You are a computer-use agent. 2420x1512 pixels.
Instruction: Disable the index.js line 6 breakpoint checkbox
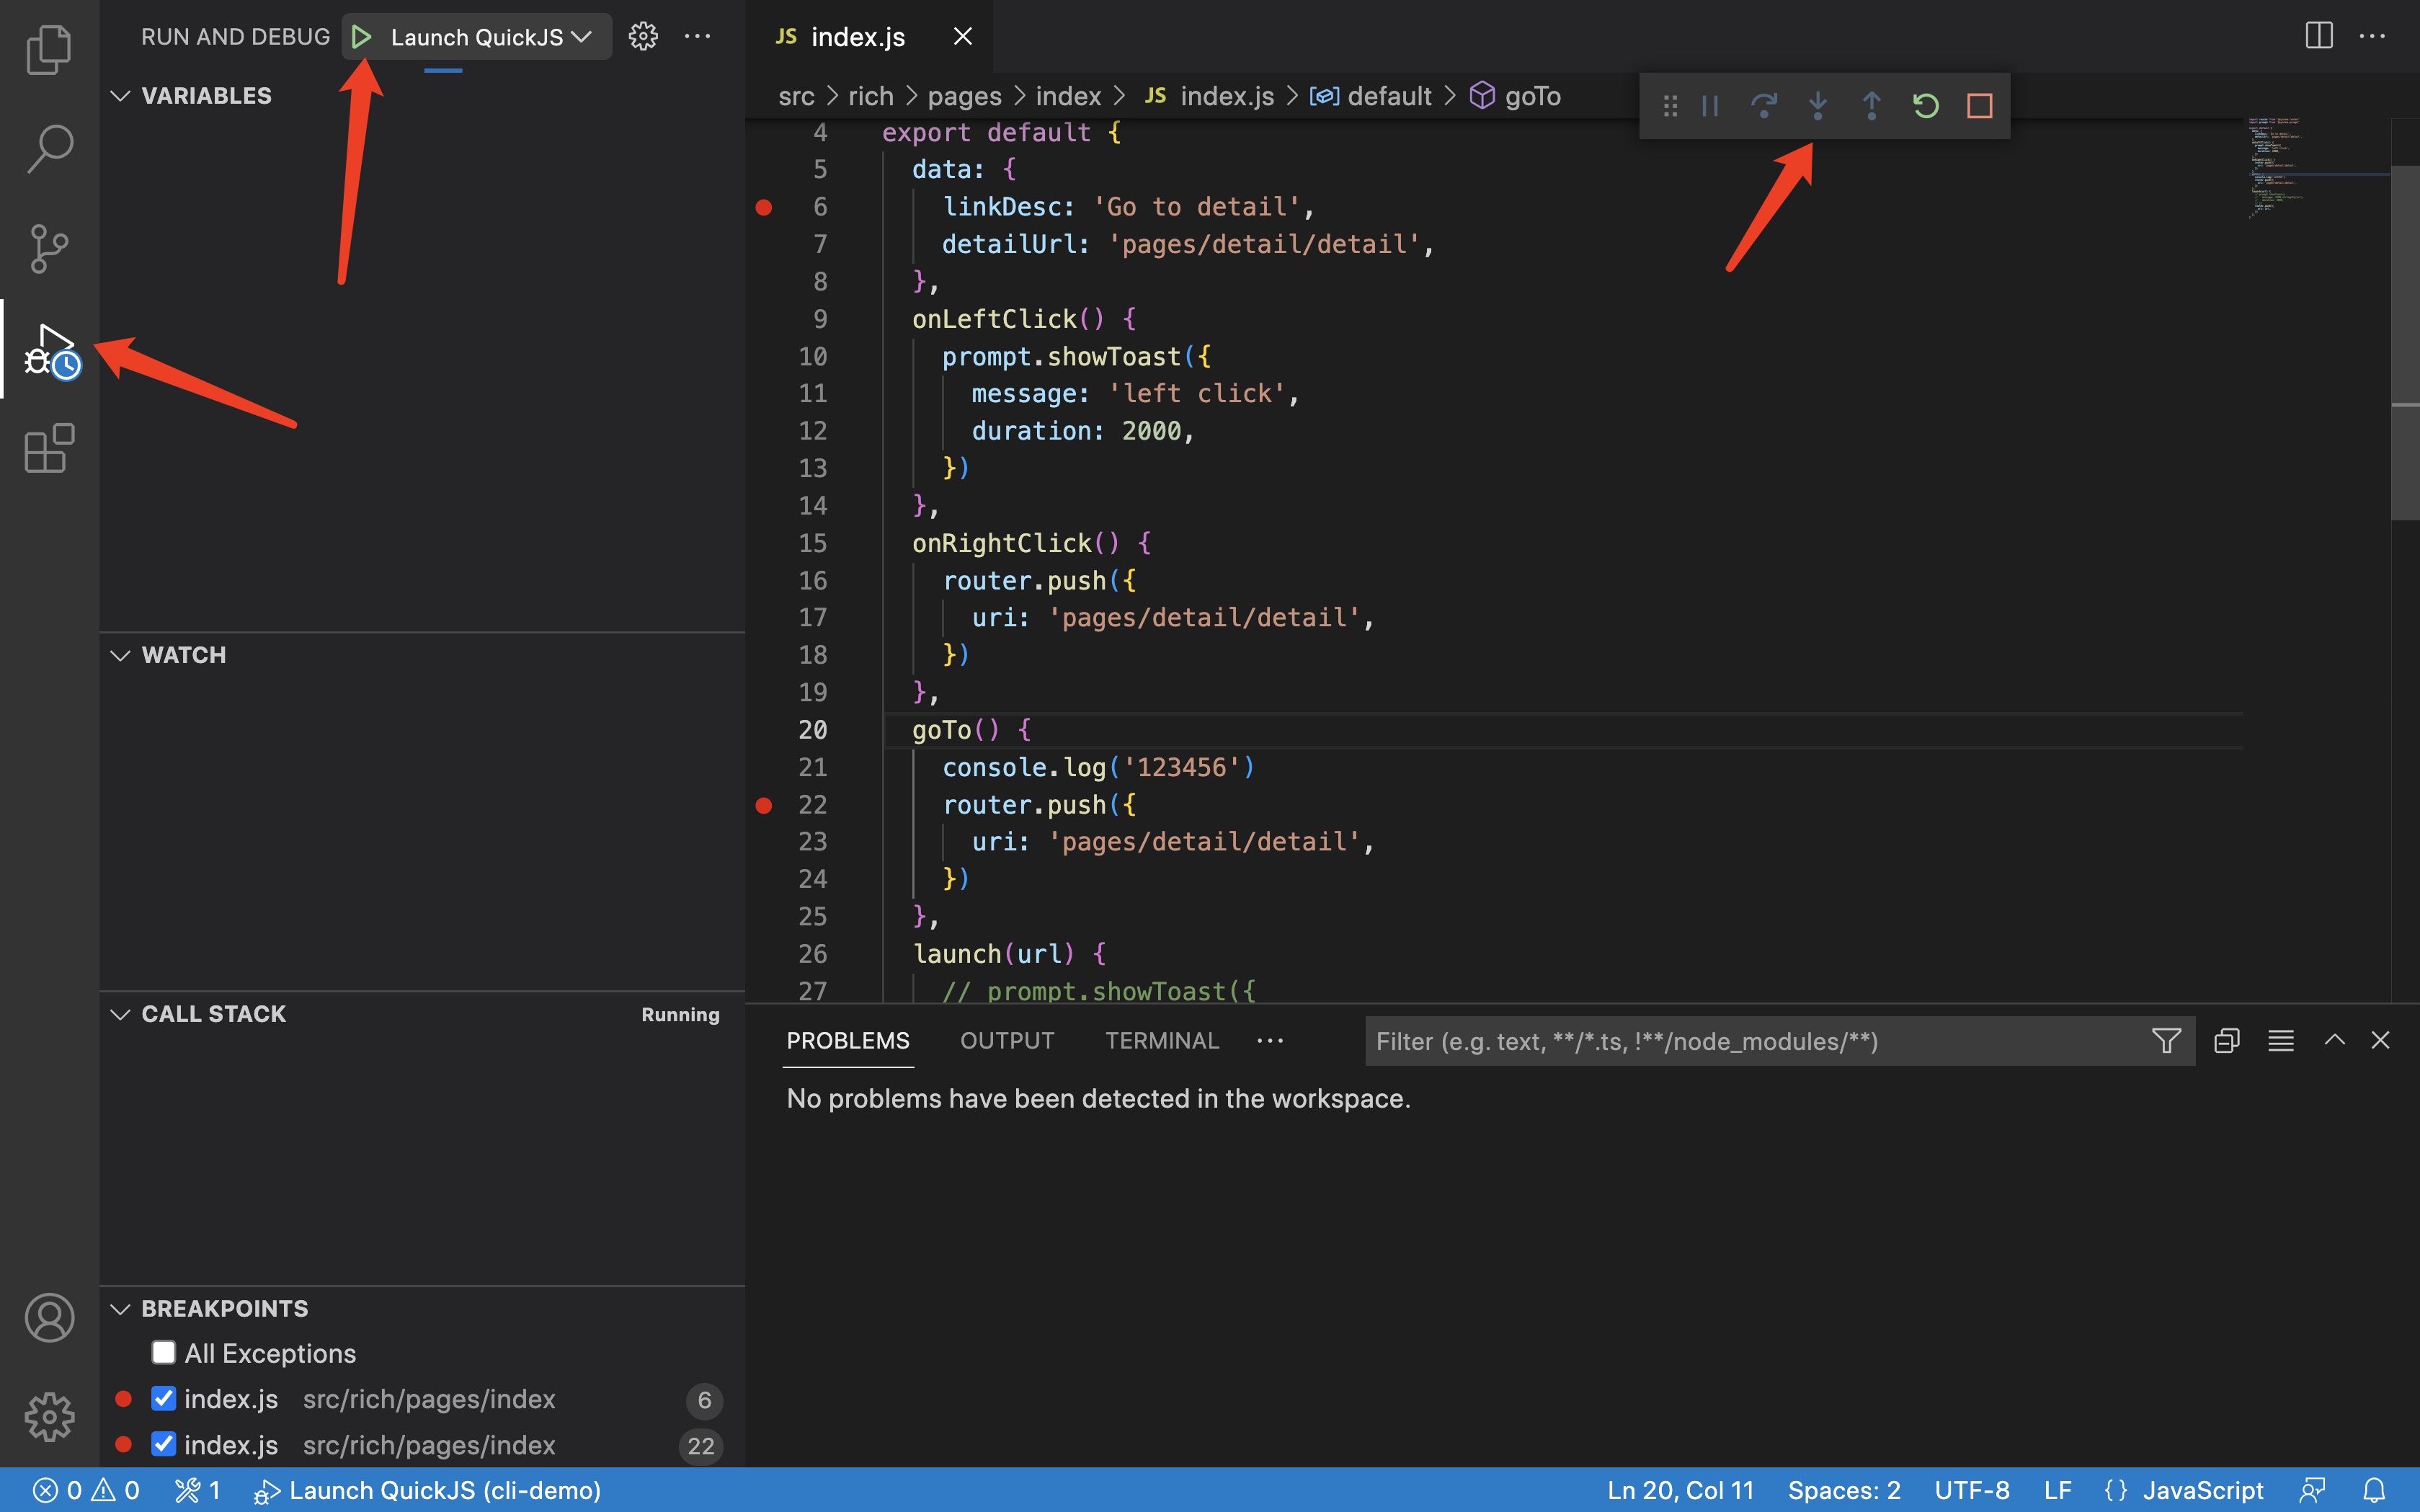pos(163,1398)
